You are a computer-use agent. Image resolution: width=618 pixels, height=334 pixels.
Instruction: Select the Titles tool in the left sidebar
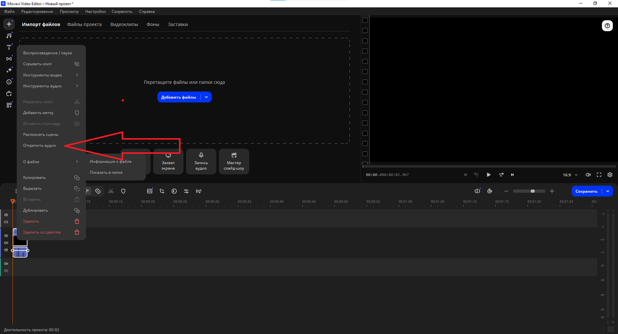[8, 47]
